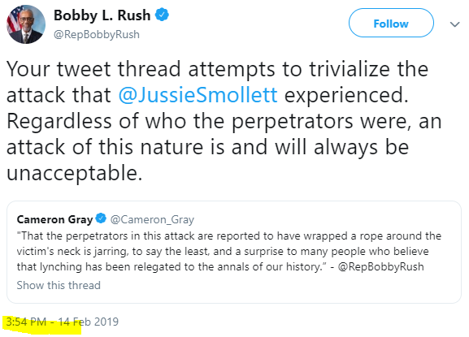Expand the tweet options chevron menu

tap(454, 24)
